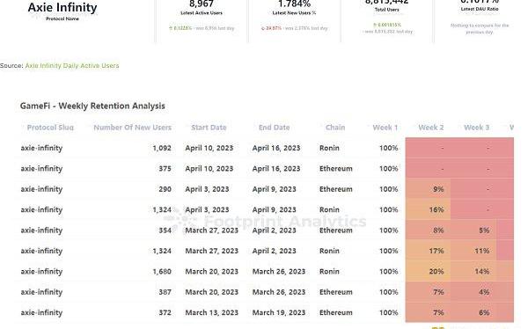Click the 20% Week 2 retention cell

click(x=428, y=272)
